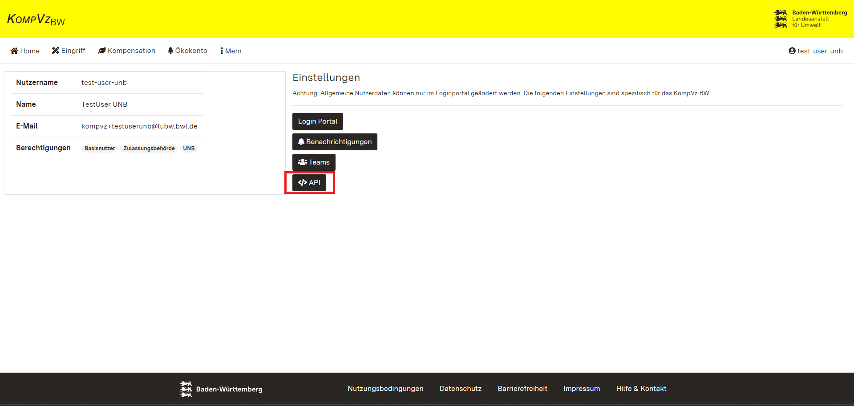
Task: Click the code icon on API button
Action: coord(303,182)
